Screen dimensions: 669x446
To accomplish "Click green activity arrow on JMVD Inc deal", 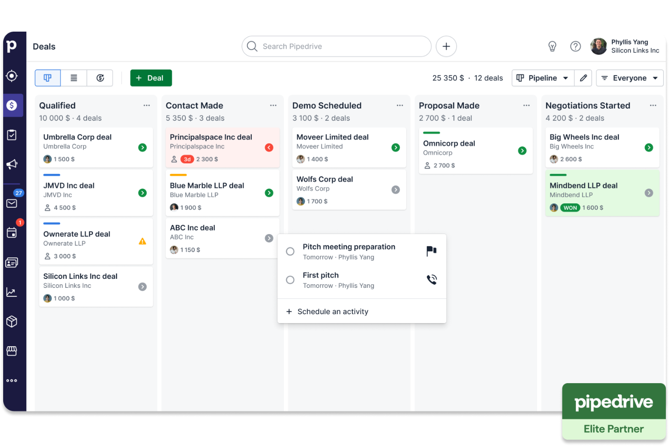I will [142, 193].
